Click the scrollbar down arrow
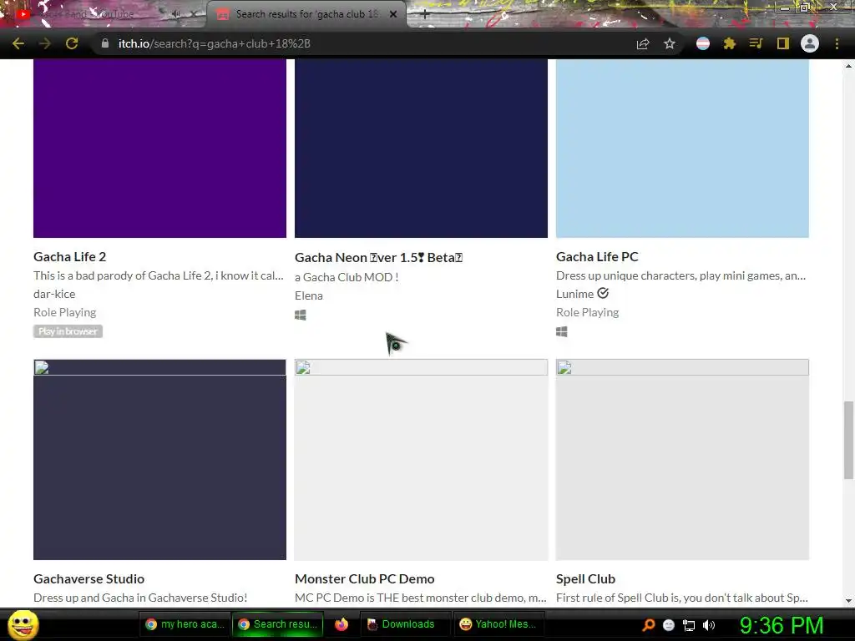855x641 pixels. [x=848, y=601]
